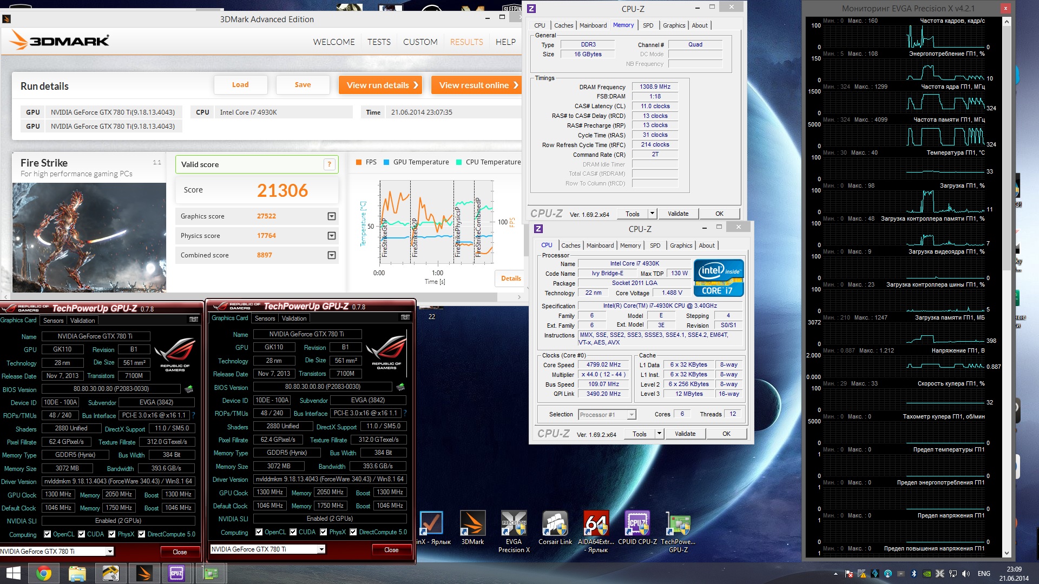Click camera screenshot icon in right GPU-Z window

(x=405, y=317)
